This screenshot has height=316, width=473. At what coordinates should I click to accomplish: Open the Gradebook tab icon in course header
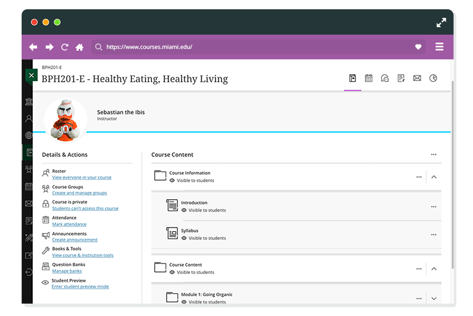[401, 79]
